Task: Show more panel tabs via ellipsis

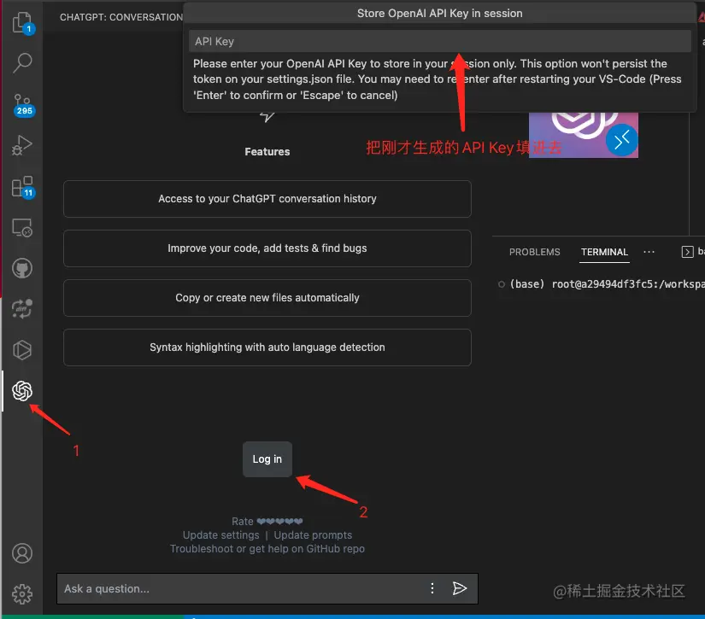Action: point(649,252)
